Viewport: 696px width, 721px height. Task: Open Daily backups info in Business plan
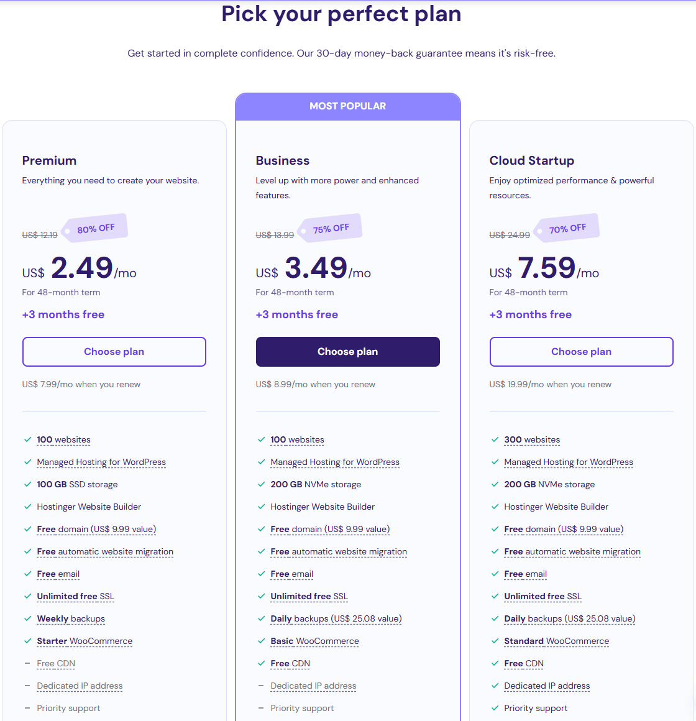click(x=336, y=619)
